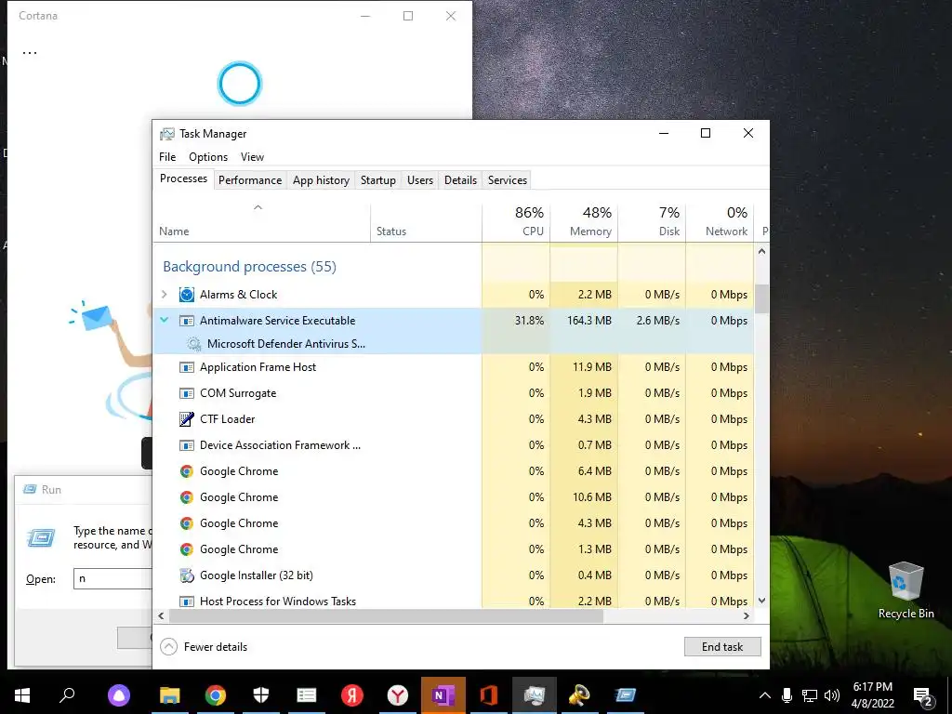The width and height of the screenshot is (952, 714).
Task: Switch to the Services tab
Action: click(x=508, y=180)
